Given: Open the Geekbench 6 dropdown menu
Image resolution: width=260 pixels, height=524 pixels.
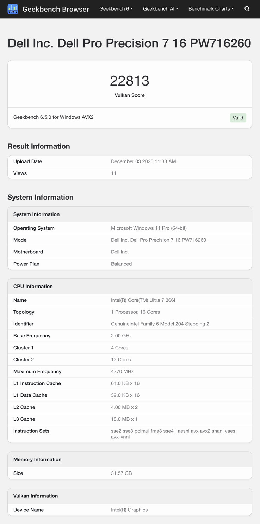Looking at the screenshot, I should point(116,8).
